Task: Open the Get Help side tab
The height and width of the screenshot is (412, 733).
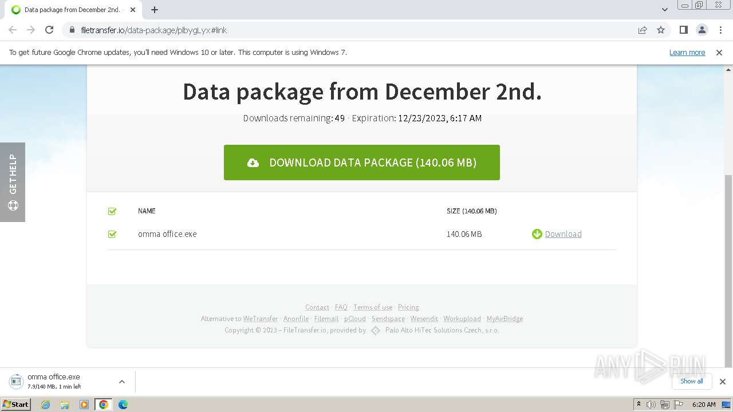Action: click(13, 182)
